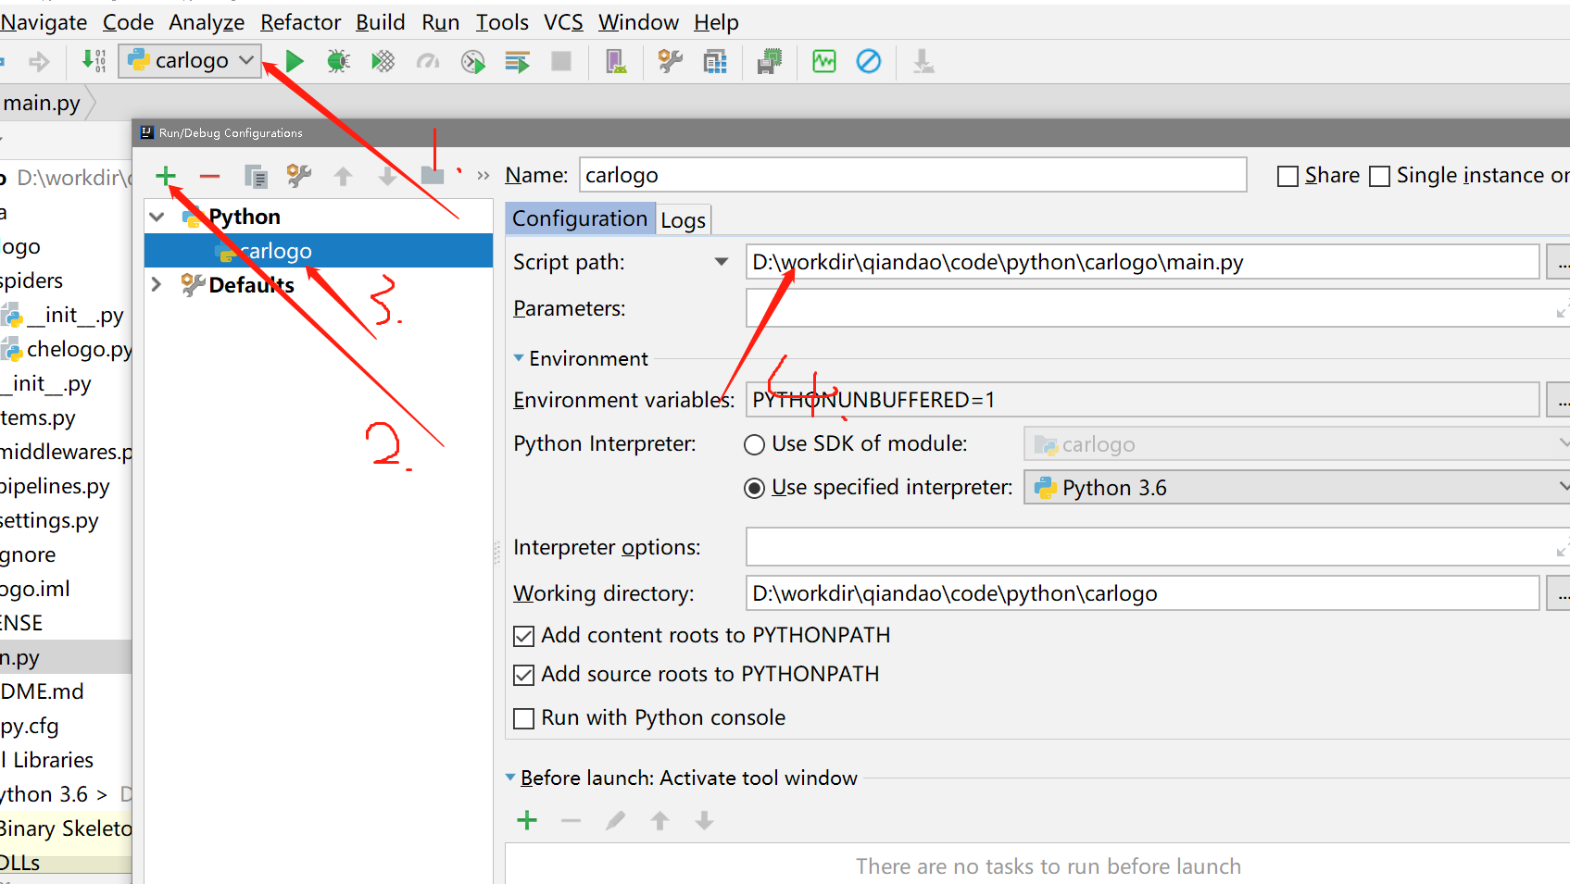Add before-launch task with green plus

[x=527, y=820]
